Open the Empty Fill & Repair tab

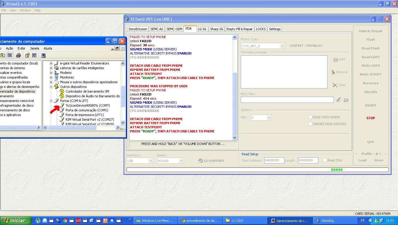click(239, 29)
